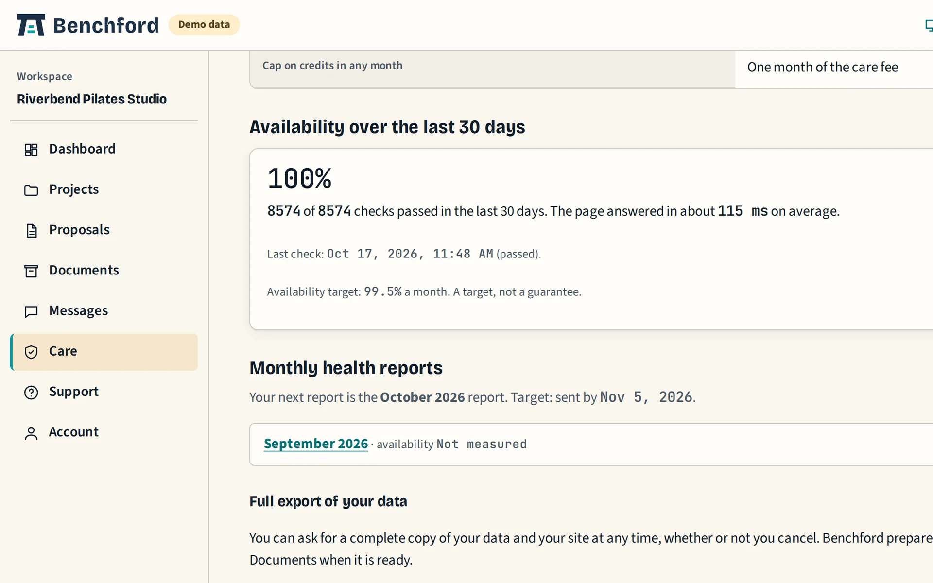Screen dimensions: 933x583
Task: Click the 'Not measured' availability value
Action: pyautogui.click(x=481, y=444)
